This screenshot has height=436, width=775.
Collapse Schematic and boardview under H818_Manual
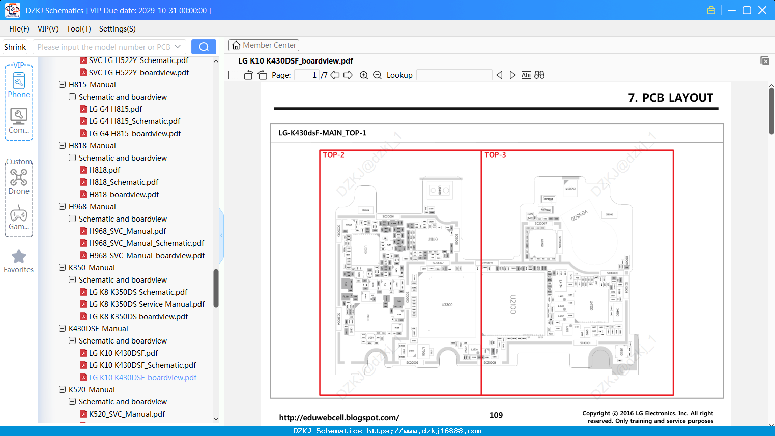[x=72, y=158]
